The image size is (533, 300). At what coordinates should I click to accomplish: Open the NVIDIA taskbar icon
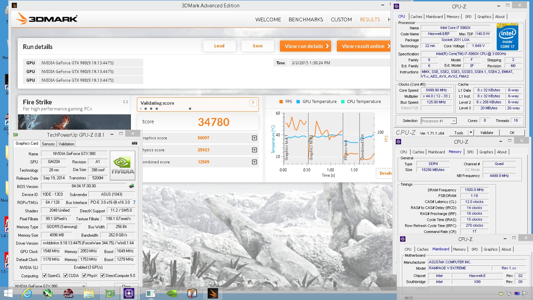point(172,293)
